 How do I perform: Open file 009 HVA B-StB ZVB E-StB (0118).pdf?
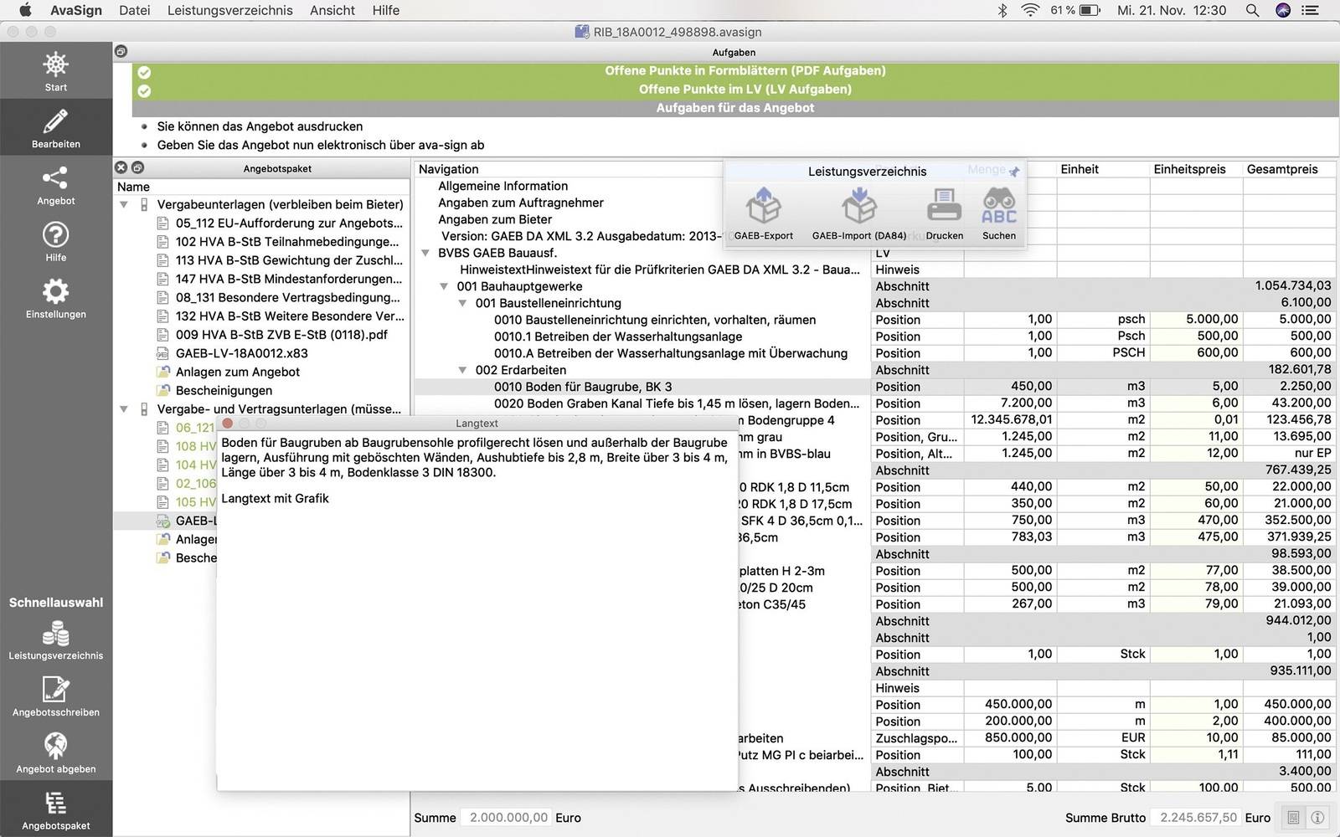tap(281, 335)
